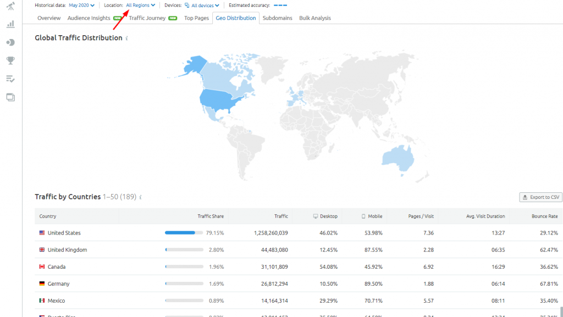Click the desktop monitor icon in column header
The height and width of the screenshot is (317, 563).
tap(316, 216)
